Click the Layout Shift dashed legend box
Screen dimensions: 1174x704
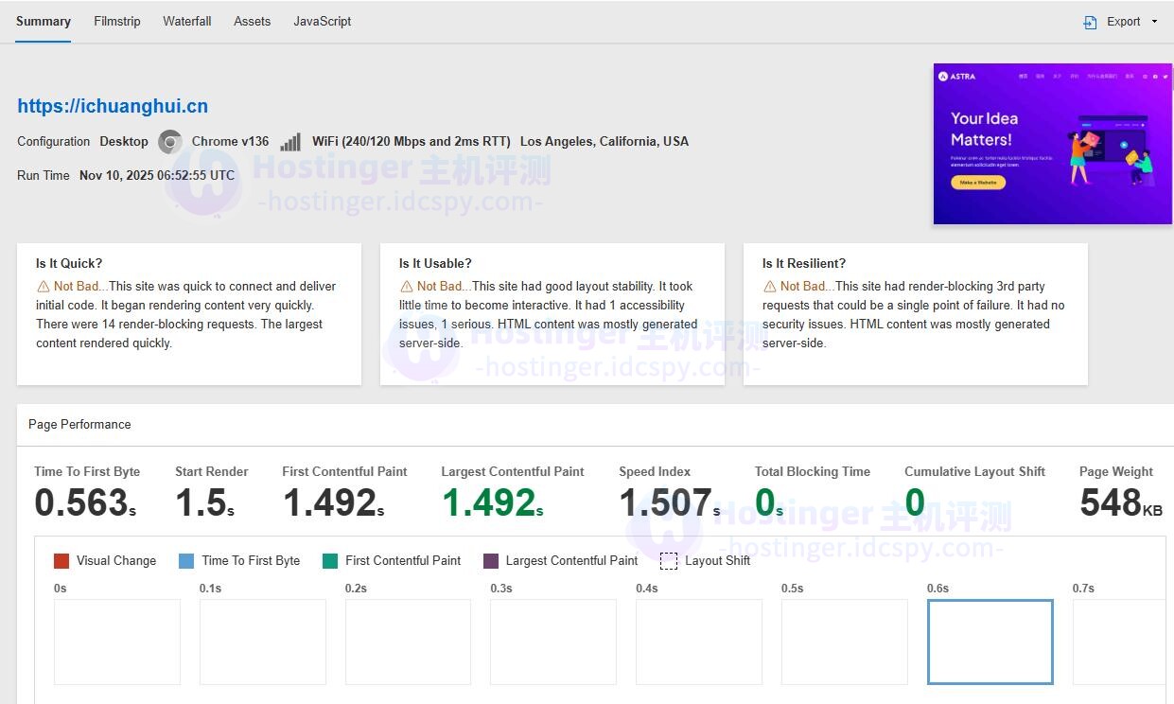(x=669, y=561)
